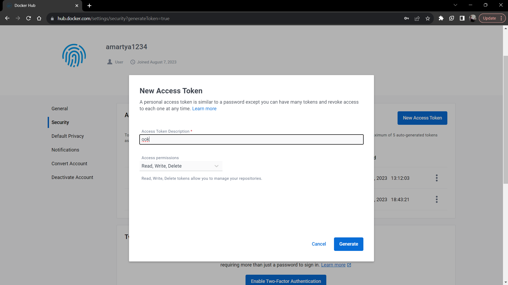Click the address bar URL

pyautogui.click(x=113, y=19)
